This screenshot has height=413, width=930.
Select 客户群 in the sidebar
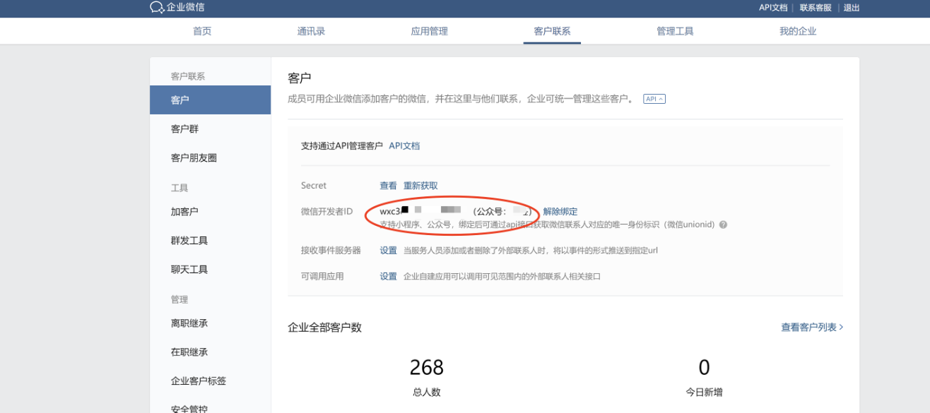tap(185, 129)
